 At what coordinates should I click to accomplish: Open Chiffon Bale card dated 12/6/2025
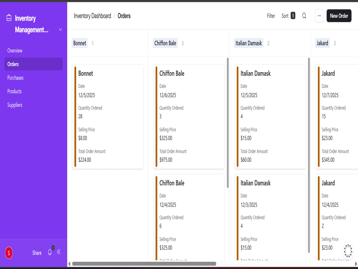point(189,117)
